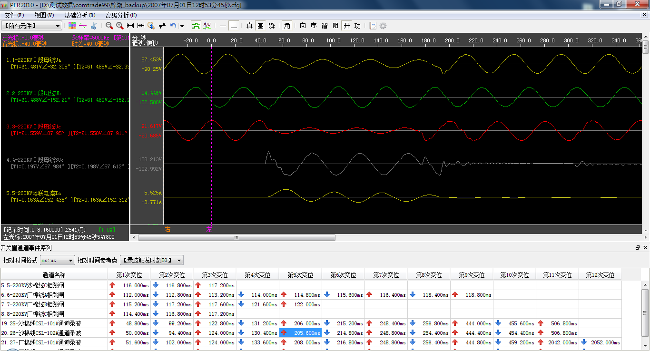Open the 【录波触发时刻T0】 reference point dropdown
The height and width of the screenshot is (351, 650).
(152, 260)
